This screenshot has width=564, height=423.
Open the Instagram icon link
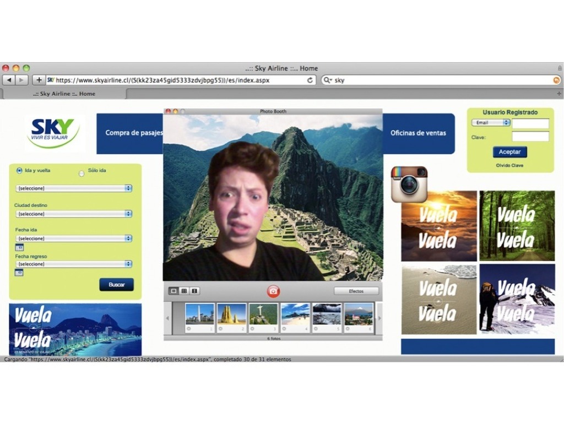[409, 184]
